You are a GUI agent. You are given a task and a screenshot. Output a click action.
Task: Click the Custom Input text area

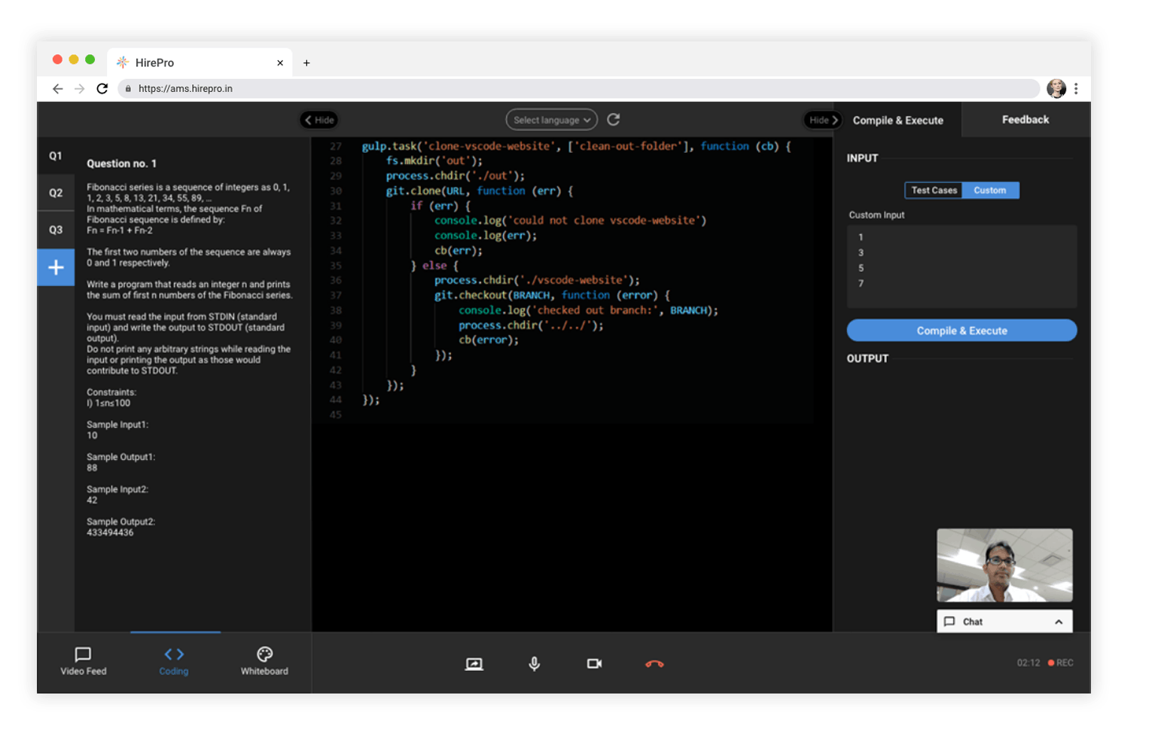(x=961, y=266)
